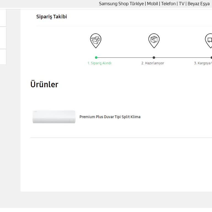Open the split klima product thumbnail
This screenshot has width=212, height=212.
pos(54,117)
